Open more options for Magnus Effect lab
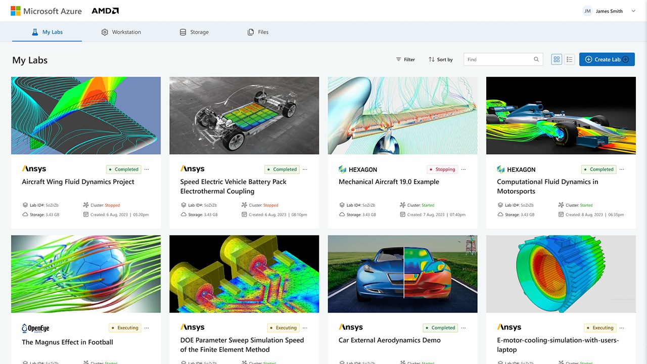 147,328
